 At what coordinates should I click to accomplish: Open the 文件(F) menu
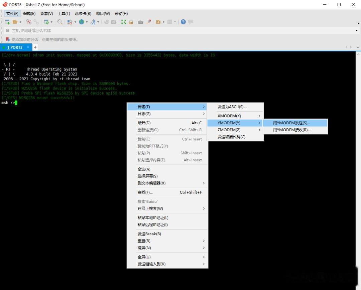[x=12, y=14]
